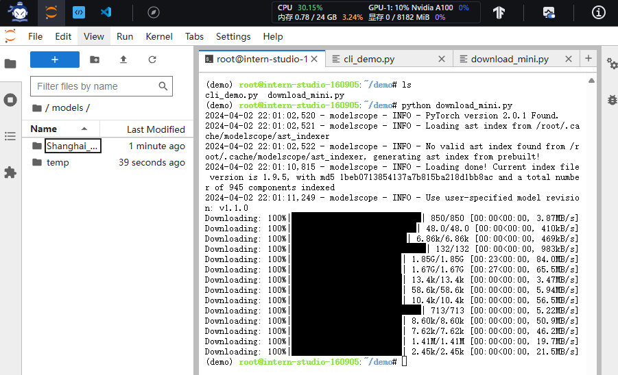Click the CPU 30.15% usage indicator
The image size is (618, 375).
click(300, 8)
